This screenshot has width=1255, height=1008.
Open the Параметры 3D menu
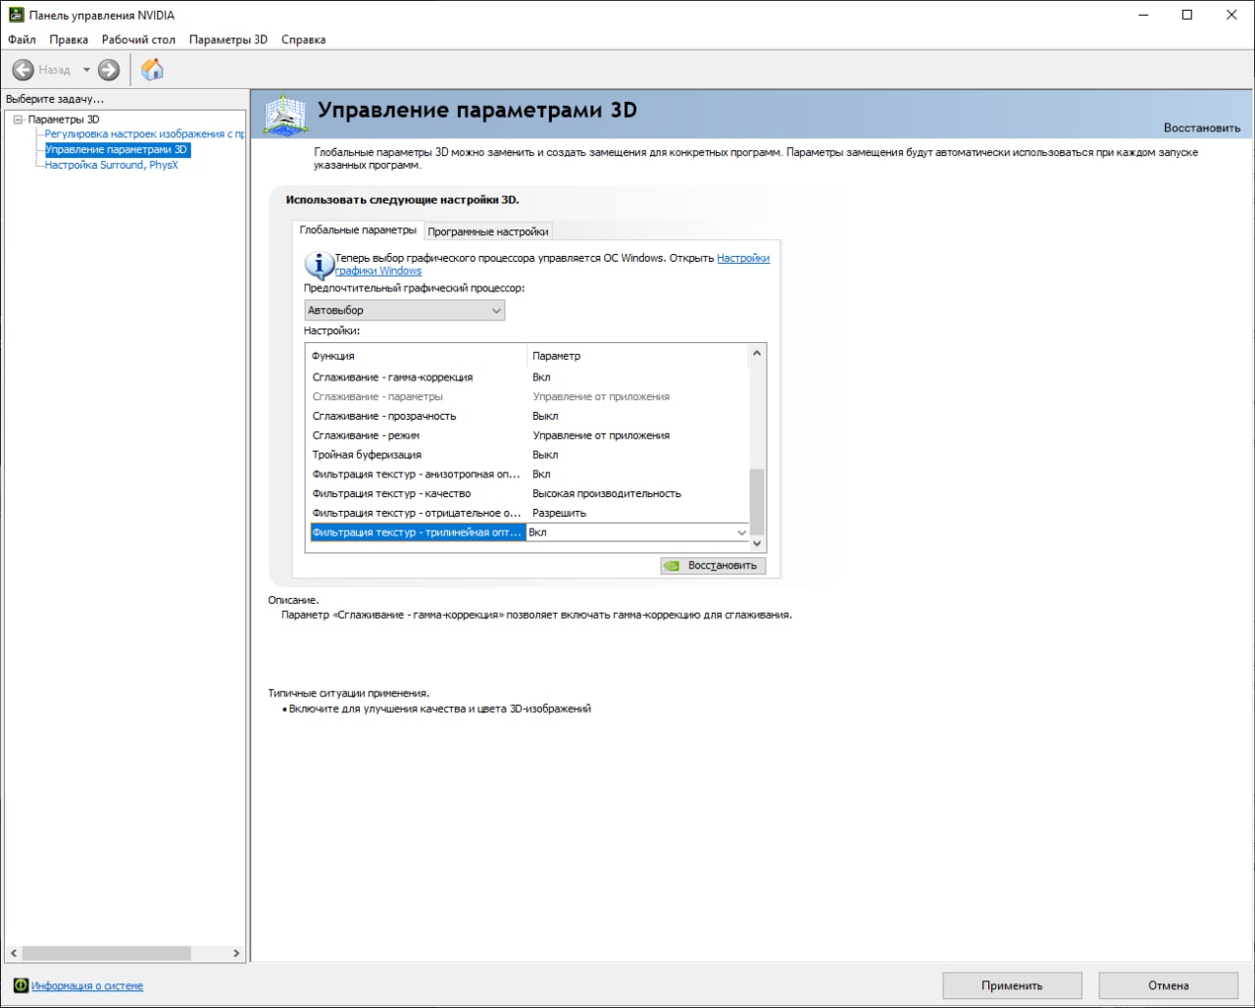(x=228, y=40)
